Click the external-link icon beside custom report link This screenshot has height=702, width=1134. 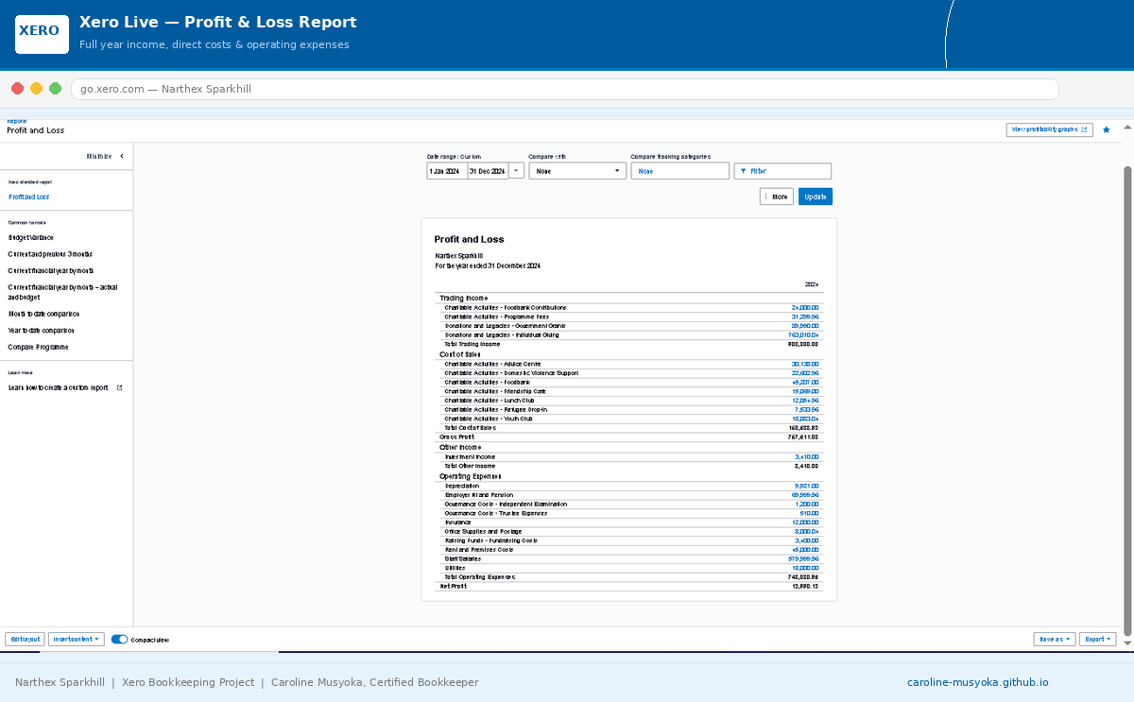[119, 387]
